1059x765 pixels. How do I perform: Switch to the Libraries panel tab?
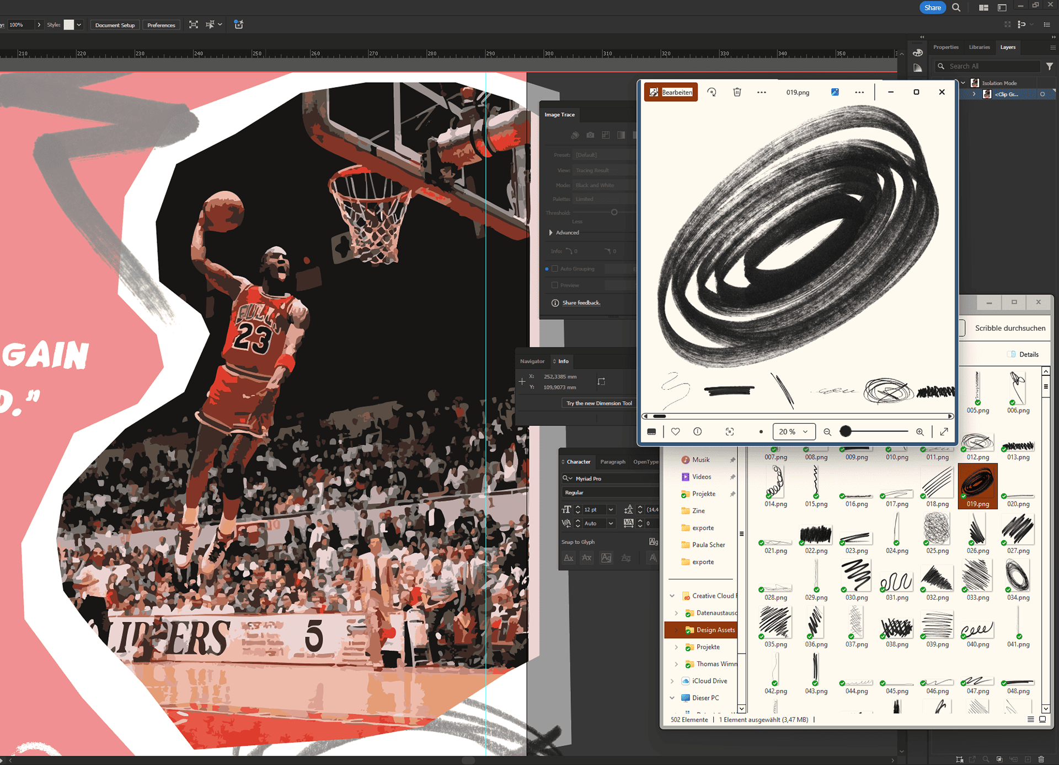(979, 47)
